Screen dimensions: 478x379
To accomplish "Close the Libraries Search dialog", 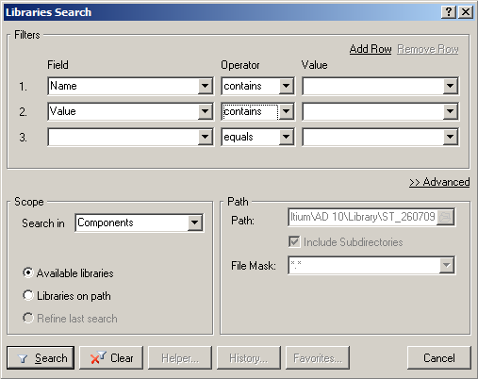I will click(x=466, y=12).
